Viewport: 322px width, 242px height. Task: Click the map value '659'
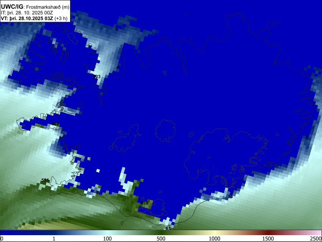point(144,203)
